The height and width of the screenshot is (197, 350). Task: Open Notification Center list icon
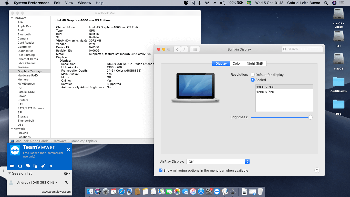[342, 3]
